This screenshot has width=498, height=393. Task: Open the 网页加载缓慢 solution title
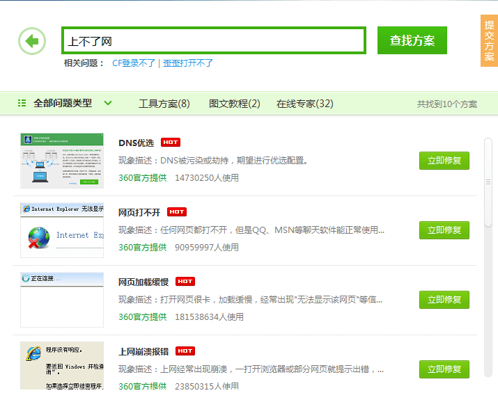(x=143, y=282)
